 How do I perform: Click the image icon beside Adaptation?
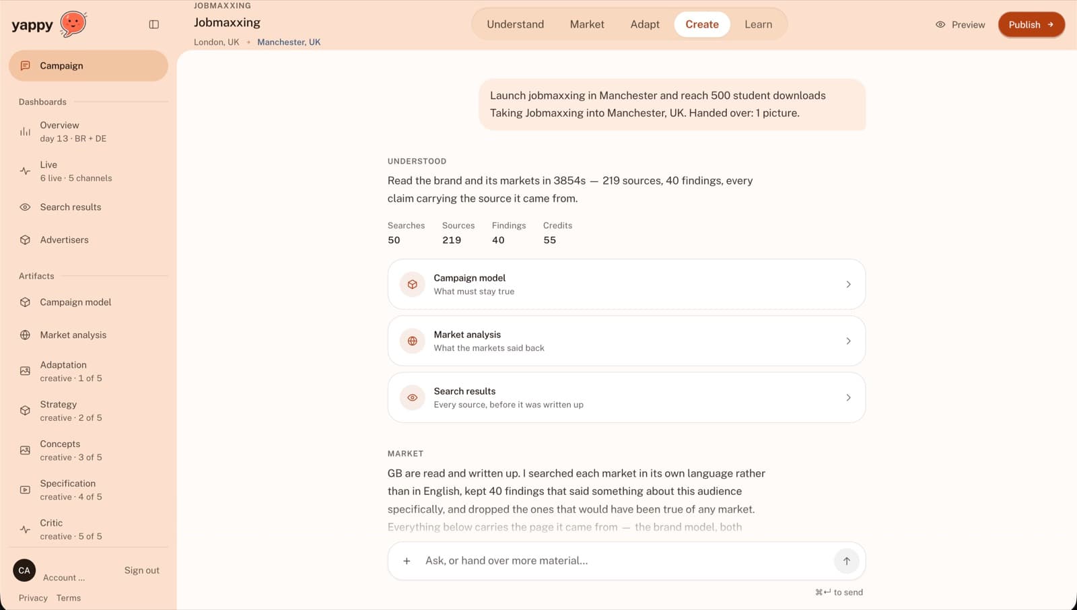25,371
